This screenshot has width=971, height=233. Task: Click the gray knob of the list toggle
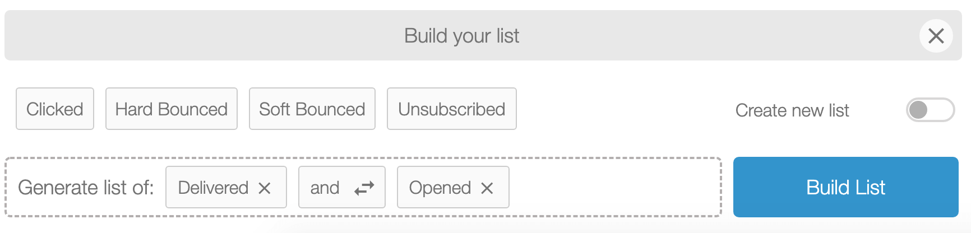pyautogui.click(x=918, y=110)
